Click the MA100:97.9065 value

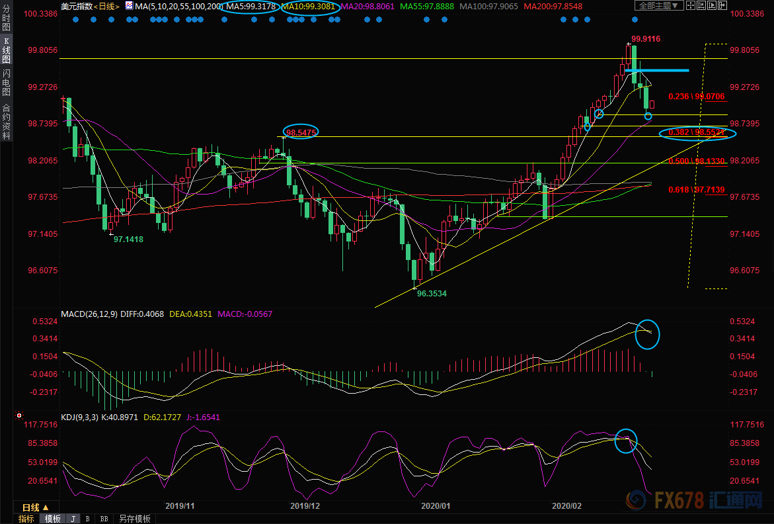[488, 7]
